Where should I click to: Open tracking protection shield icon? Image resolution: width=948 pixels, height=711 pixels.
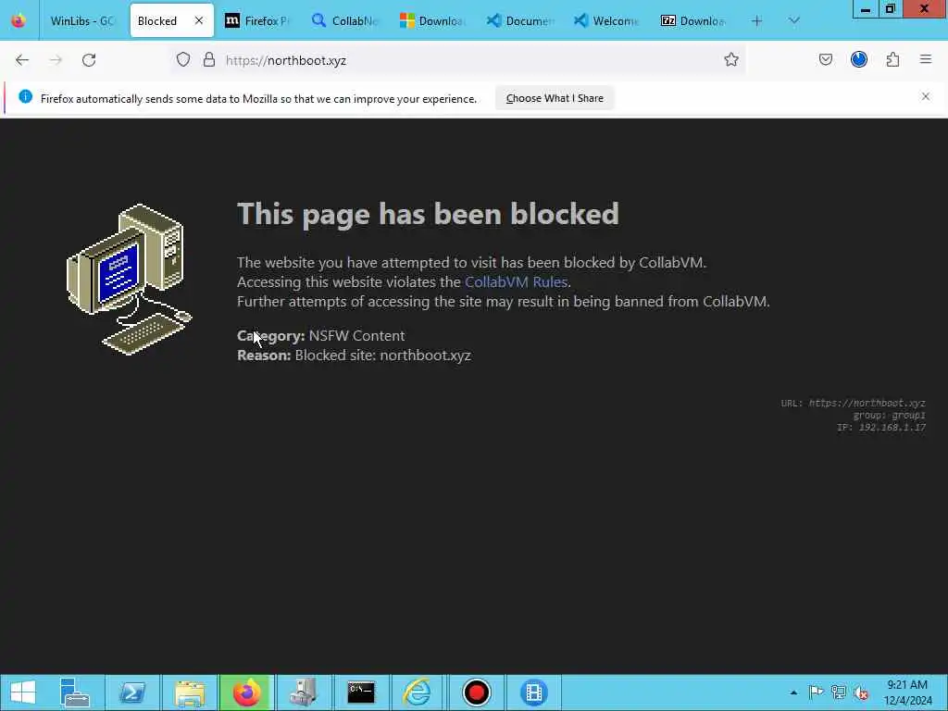pos(183,60)
